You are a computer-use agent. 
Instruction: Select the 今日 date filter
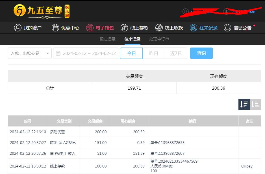tap(131, 53)
